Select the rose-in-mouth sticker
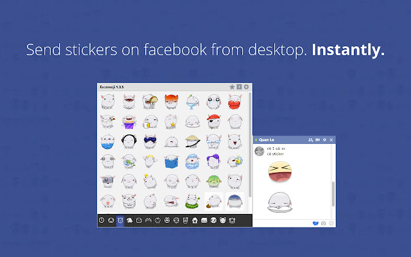The width and height of the screenshot is (411, 257). (x=108, y=121)
